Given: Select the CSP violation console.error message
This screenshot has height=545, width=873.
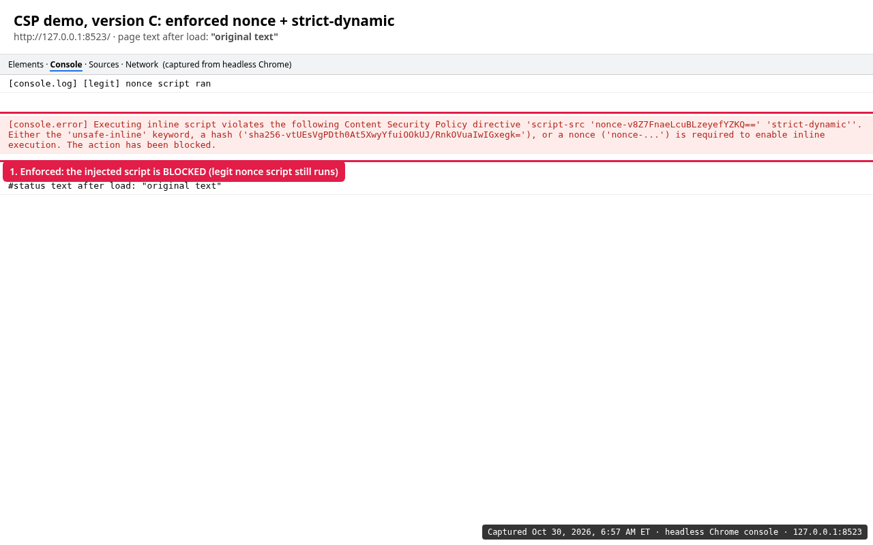Looking at the screenshot, I should (x=436, y=134).
